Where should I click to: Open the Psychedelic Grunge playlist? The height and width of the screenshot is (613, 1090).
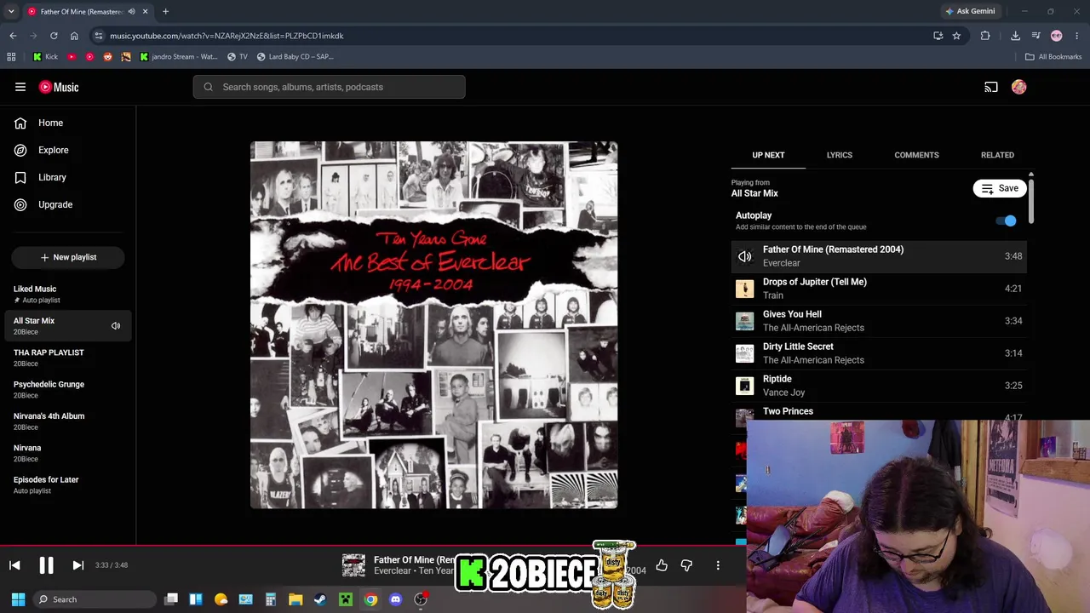(68, 389)
